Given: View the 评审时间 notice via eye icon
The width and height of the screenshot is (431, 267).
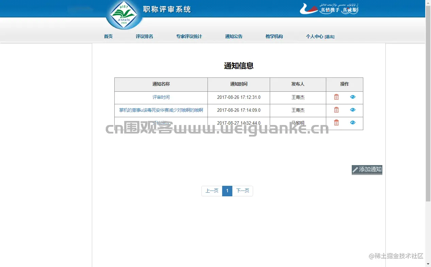Looking at the screenshot, I should [353, 97].
